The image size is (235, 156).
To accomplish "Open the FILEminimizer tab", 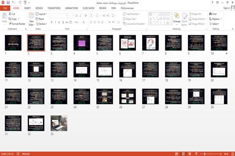I will [127, 8].
